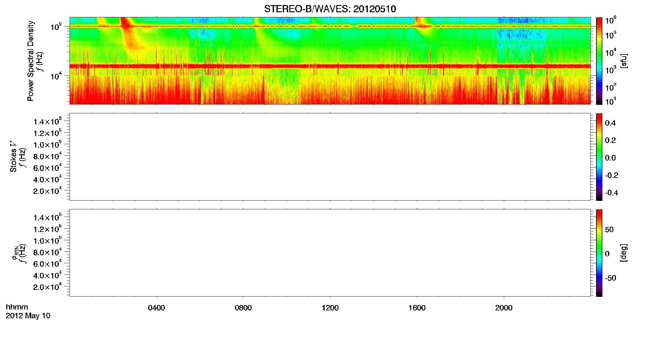Click the '1600' time axis label
The height and width of the screenshot is (340, 660).
coord(417,308)
